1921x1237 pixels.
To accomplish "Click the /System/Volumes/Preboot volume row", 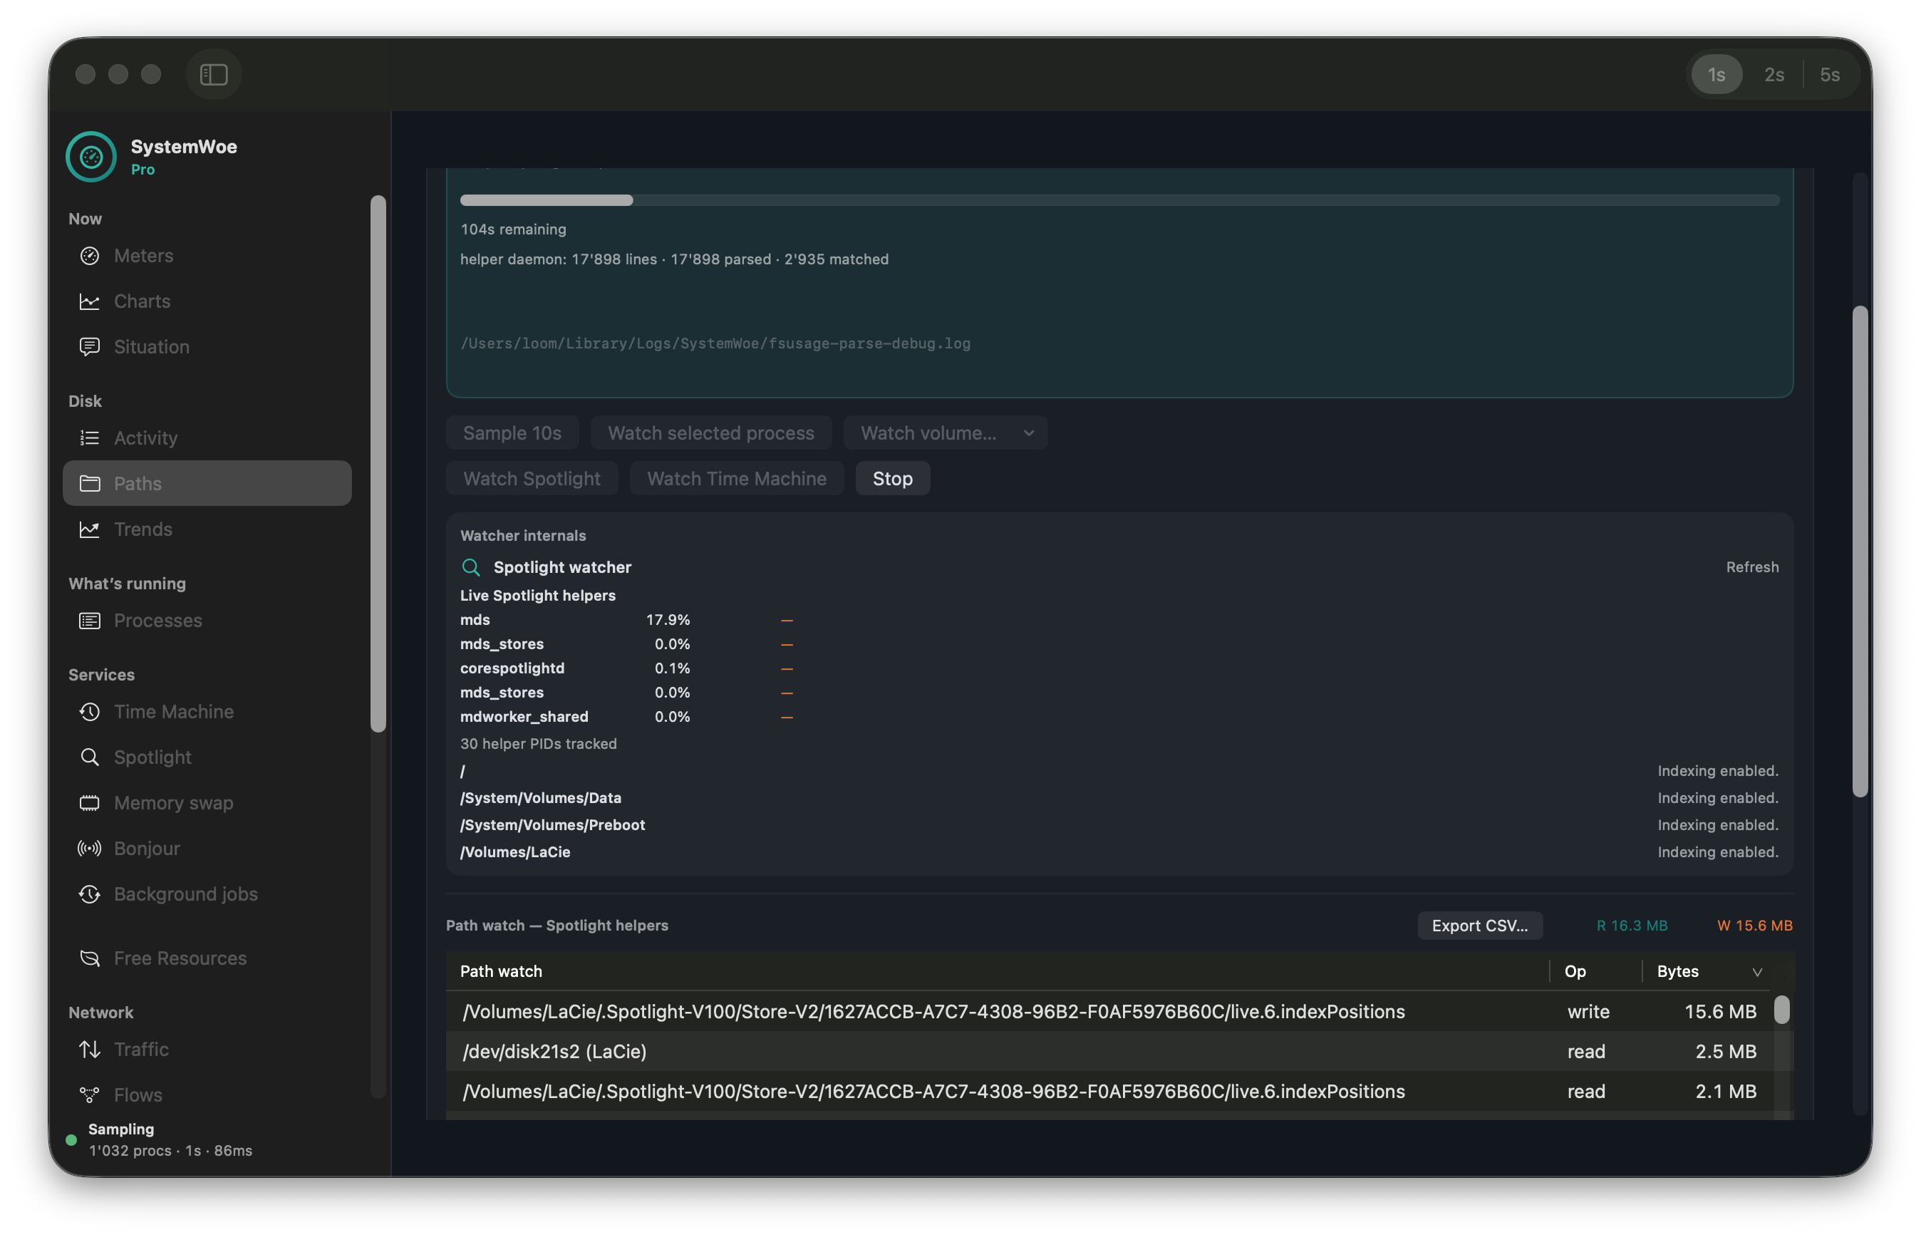I will [1119, 825].
